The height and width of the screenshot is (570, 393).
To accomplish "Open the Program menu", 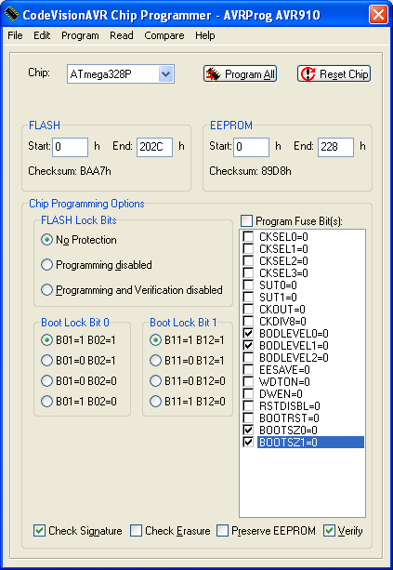I will pos(80,35).
